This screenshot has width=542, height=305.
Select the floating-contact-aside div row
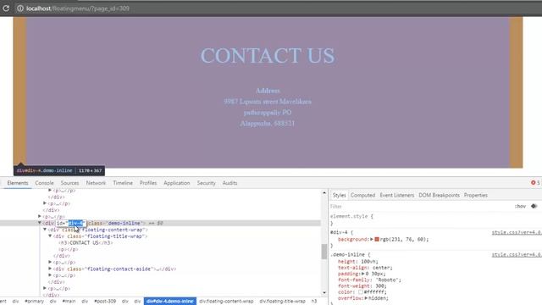tap(114, 269)
